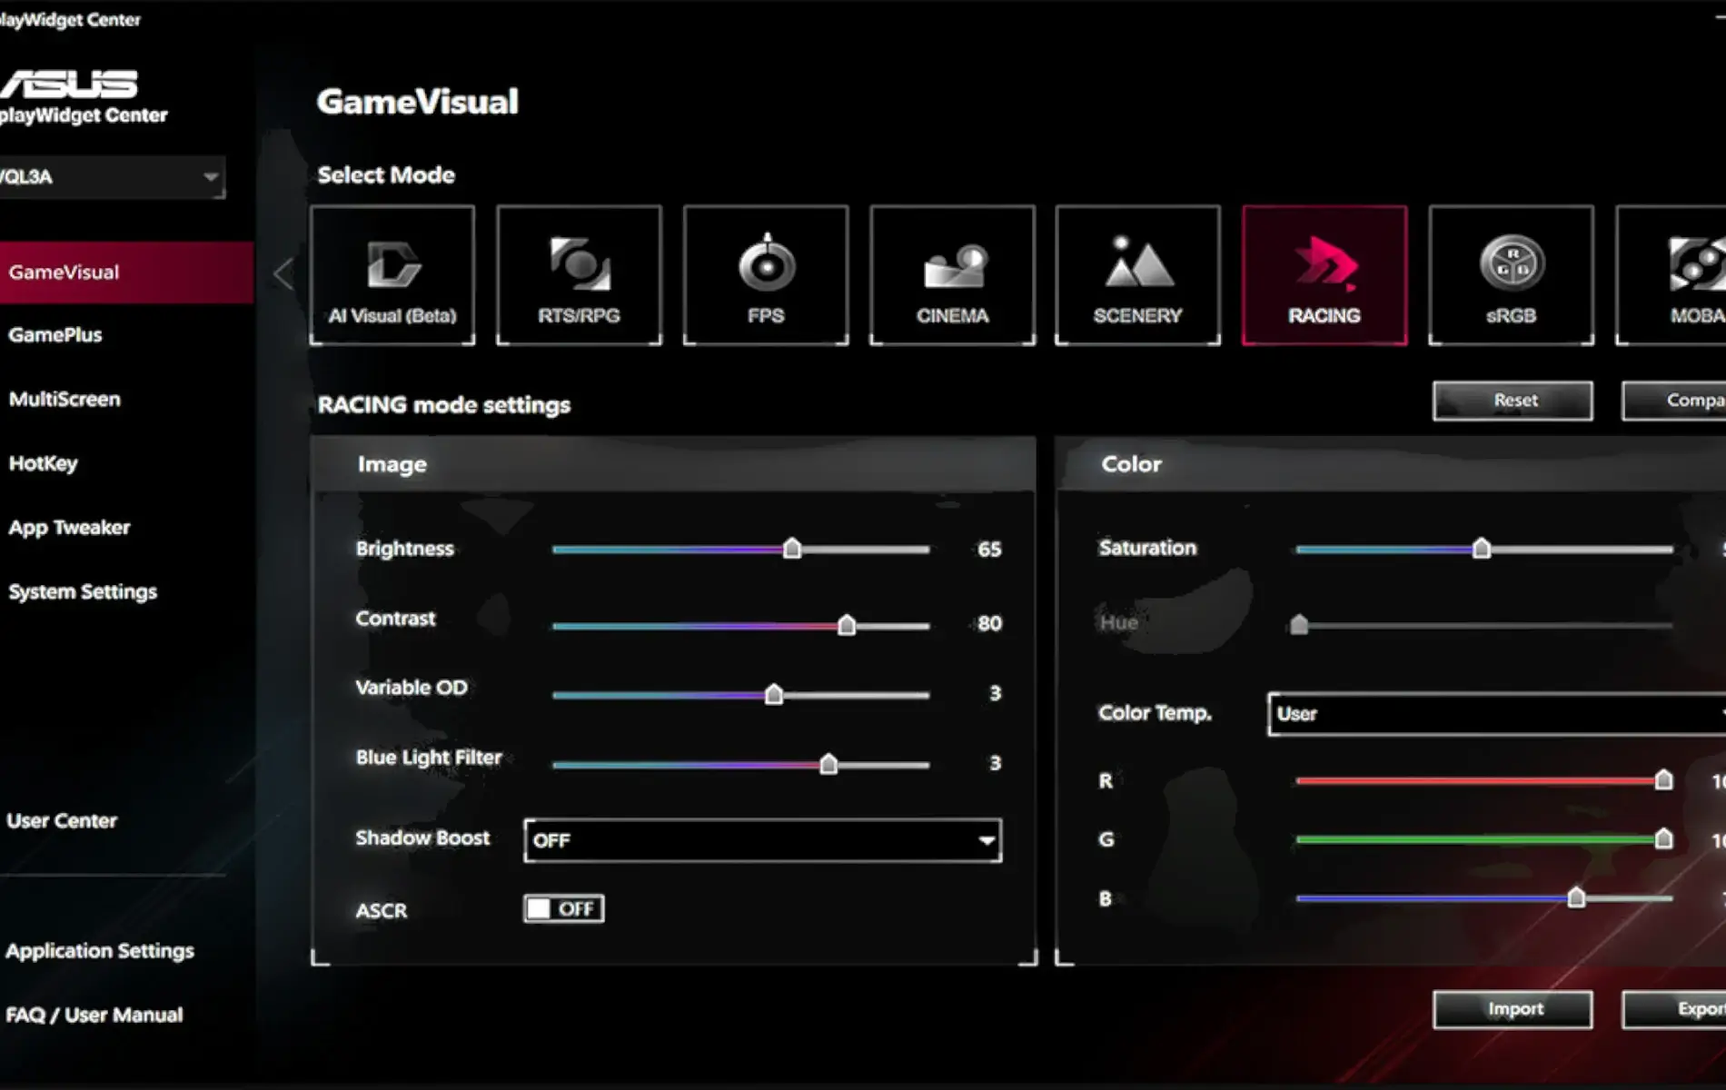Open the Color Temp. dropdown
The image size is (1726, 1090).
[x=1497, y=714]
